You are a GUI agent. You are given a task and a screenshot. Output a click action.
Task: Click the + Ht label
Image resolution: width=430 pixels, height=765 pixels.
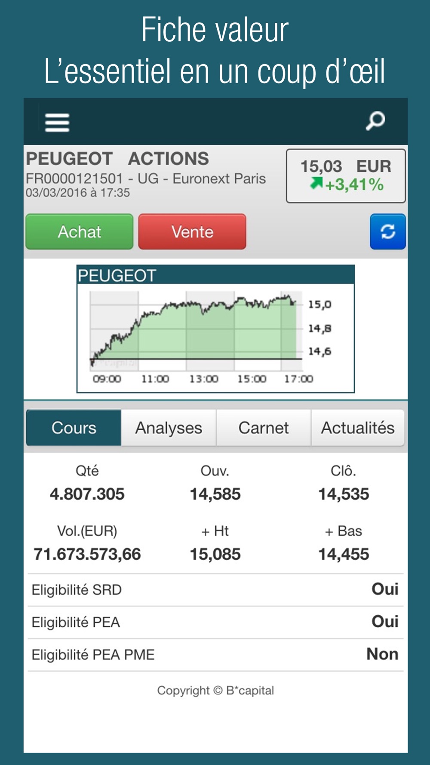pyautogui.click(x=215, y=531)
